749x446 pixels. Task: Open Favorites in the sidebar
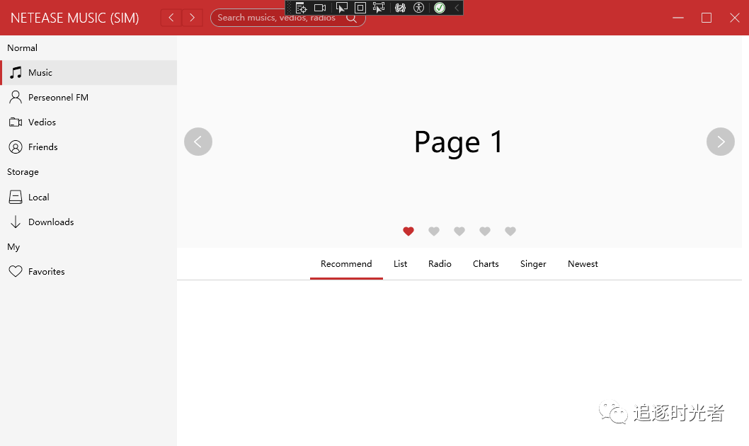88,272
